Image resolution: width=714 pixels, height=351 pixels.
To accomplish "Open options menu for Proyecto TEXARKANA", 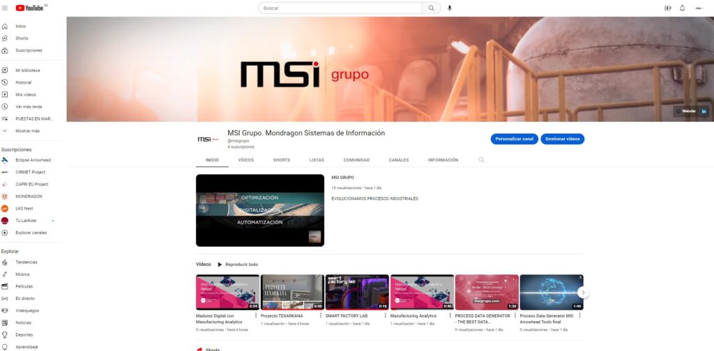I will 321,315.
